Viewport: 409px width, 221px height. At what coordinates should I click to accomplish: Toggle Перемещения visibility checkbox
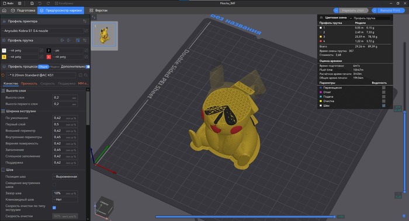pos(384,87)
